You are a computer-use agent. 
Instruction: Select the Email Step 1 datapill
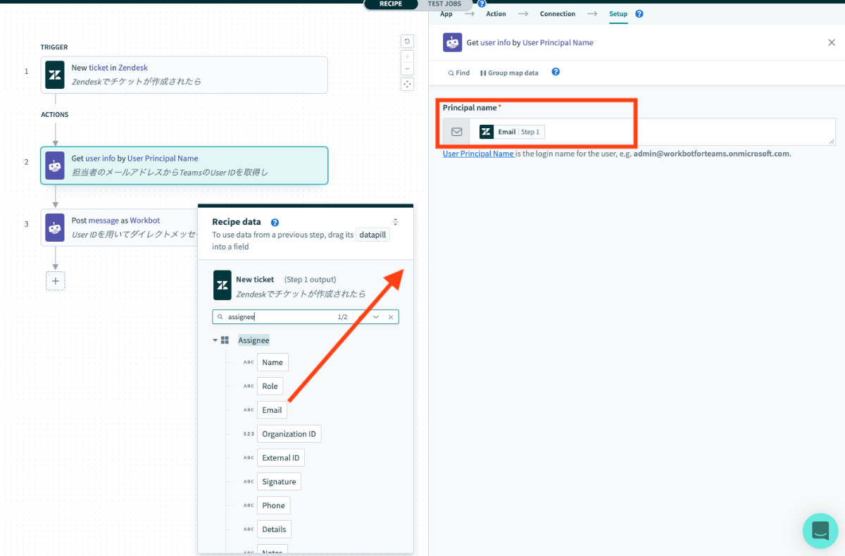click(512, 132)
